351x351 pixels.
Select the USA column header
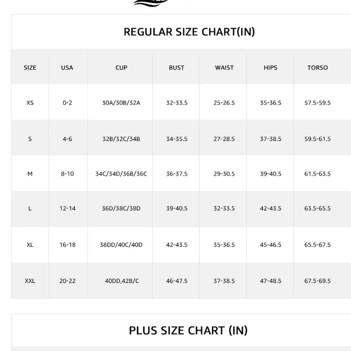67,67
